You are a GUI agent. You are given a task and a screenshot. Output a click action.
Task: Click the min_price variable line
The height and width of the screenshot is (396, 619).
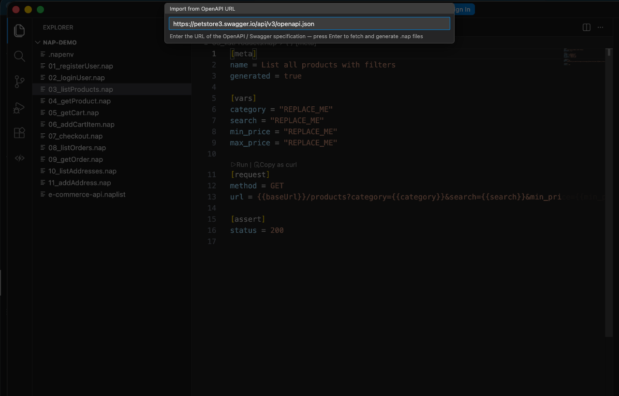284,132
